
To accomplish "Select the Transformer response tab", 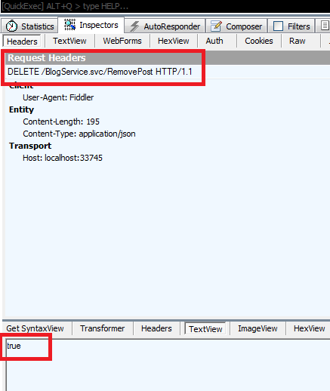I will [103, 328].
